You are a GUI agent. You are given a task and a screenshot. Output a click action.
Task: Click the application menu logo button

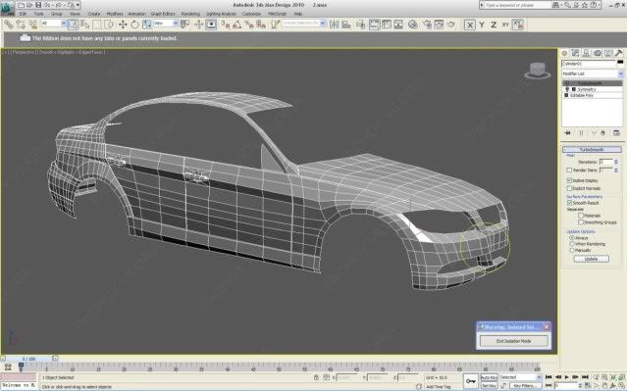[x=7, y=8]
